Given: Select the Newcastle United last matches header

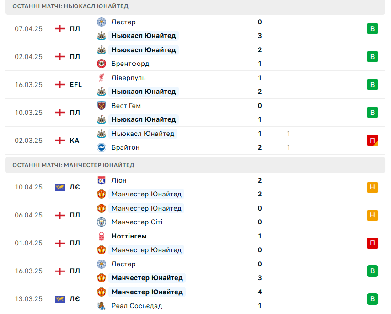Looking at the screenshot, I should (195, 7).
